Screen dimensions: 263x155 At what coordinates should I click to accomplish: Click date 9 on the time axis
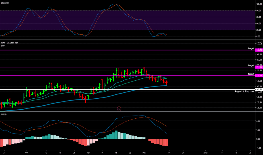[102, 153]
